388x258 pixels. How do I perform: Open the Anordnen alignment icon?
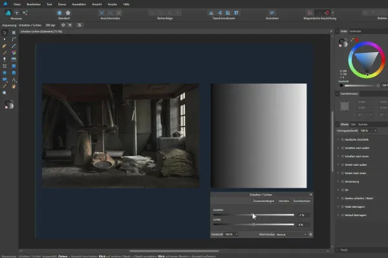(x=272, y=13)
